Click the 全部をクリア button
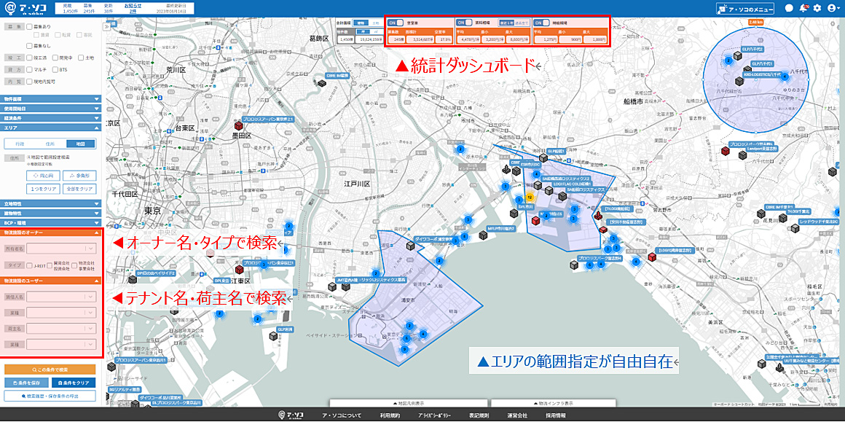 click(x=79, y=189)
